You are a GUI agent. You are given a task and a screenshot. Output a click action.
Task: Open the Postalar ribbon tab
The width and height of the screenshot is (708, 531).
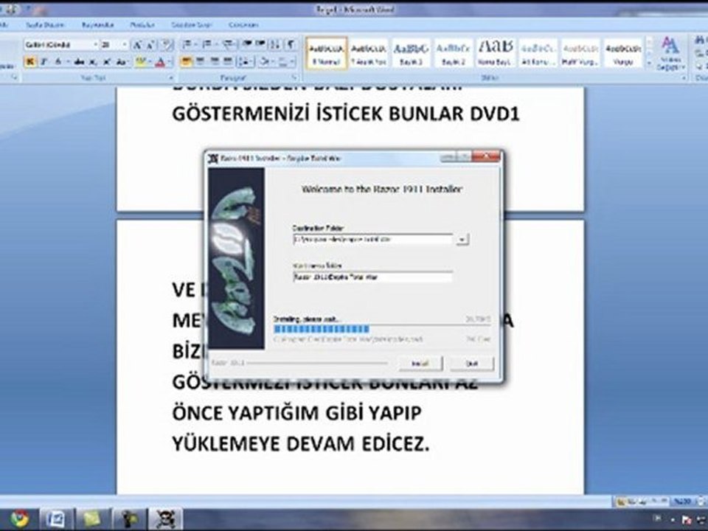pos(142,25)
